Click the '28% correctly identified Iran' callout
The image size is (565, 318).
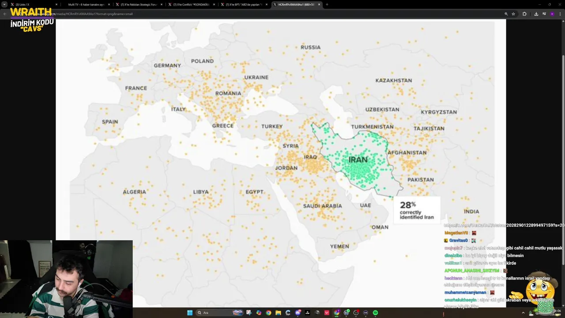click(x=417, y=210)
